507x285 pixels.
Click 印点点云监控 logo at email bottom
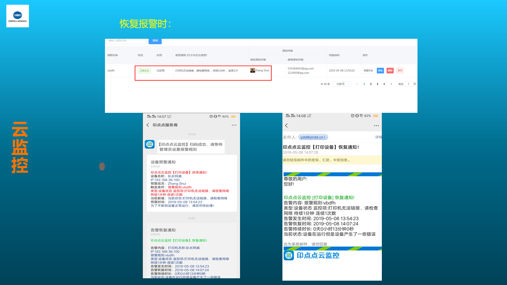[312, 256]
